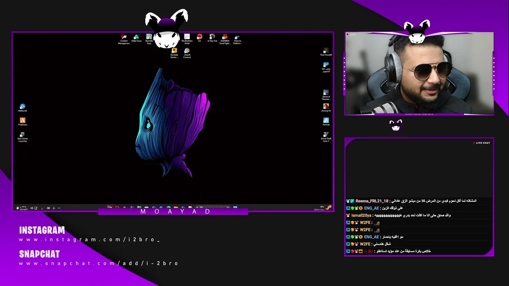Launch the Epic Games Launcher shortcut
This screenshot has width=509, height=286.
tap(23, 137)
